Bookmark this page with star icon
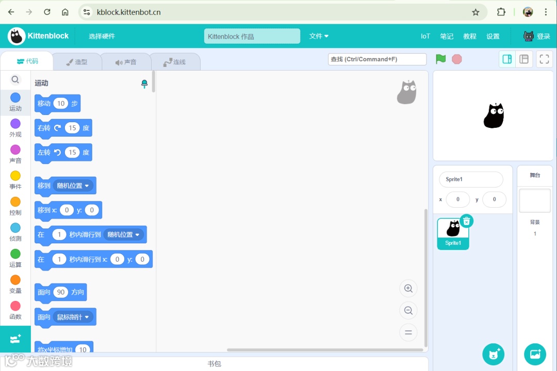 tap(476, 12)
